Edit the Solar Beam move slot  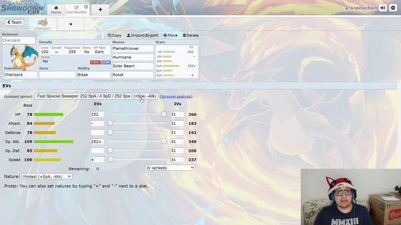tap(133, 66)
